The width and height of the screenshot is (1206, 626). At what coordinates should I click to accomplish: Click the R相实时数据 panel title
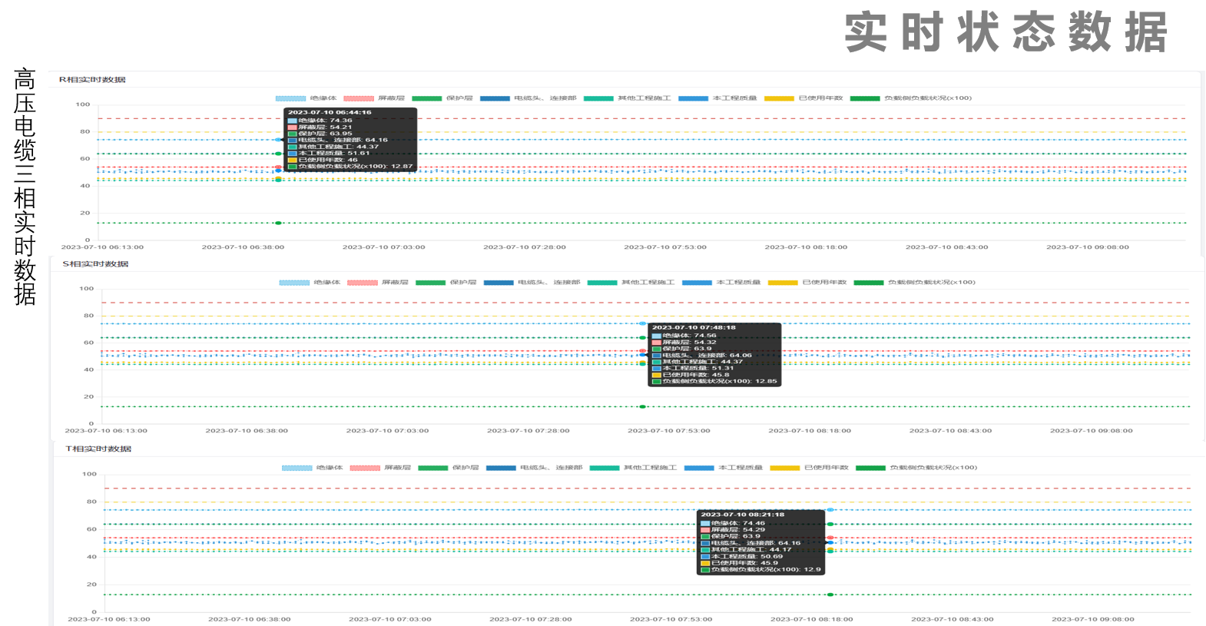coord(92,80)
